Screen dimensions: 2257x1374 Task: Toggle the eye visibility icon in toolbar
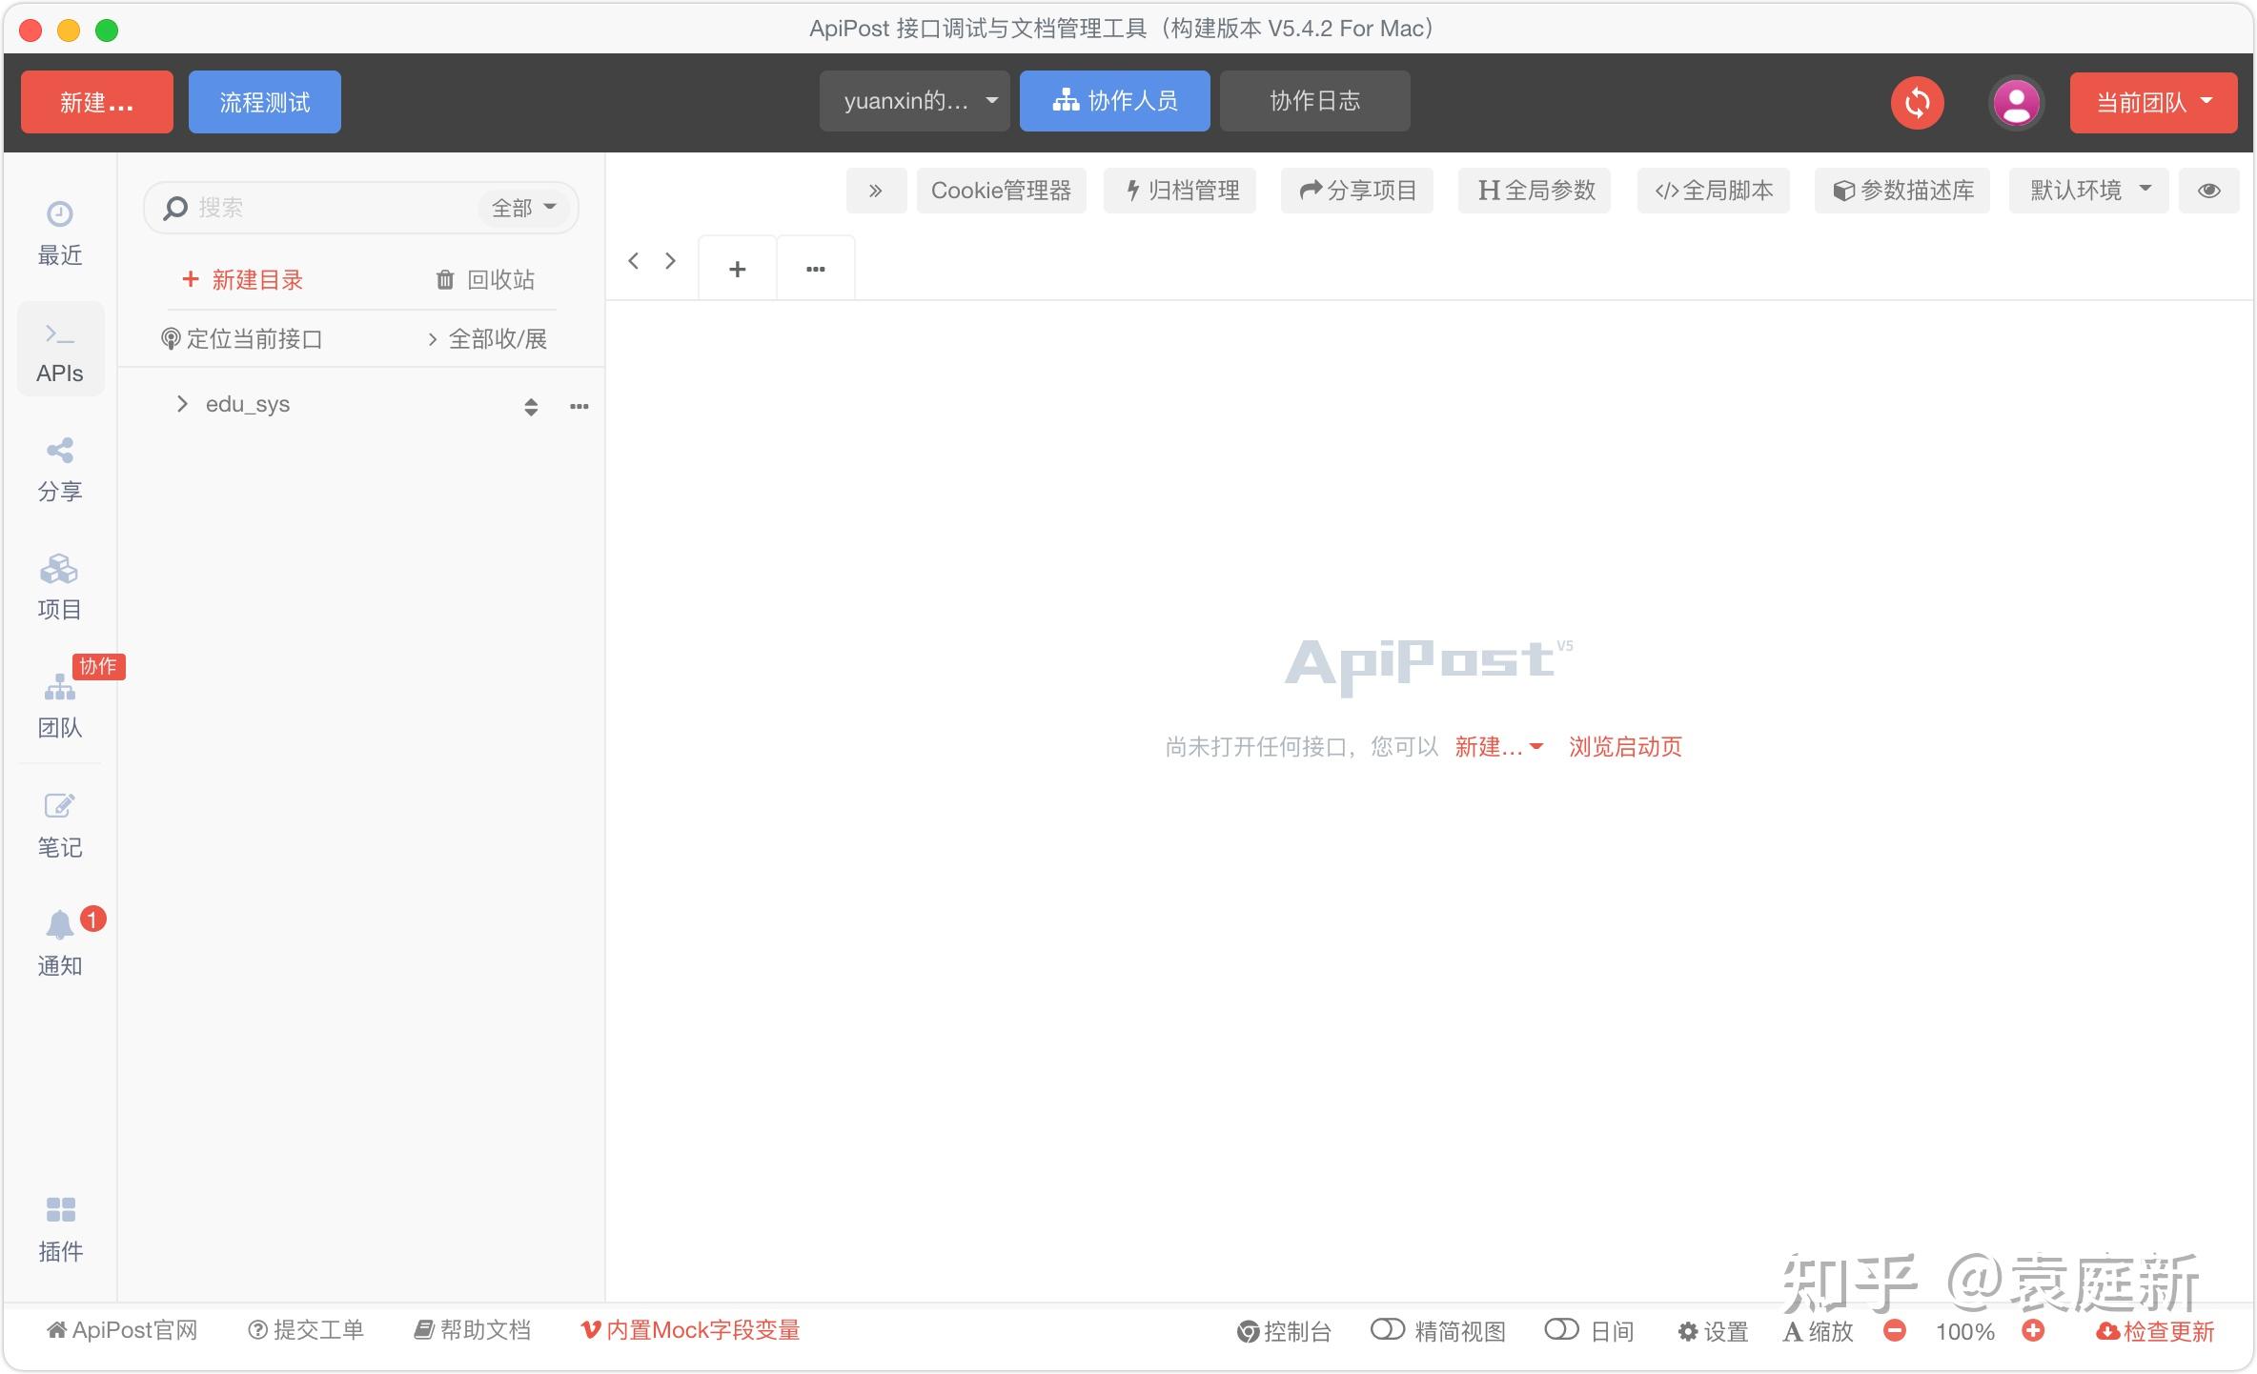click(2208, 191)
